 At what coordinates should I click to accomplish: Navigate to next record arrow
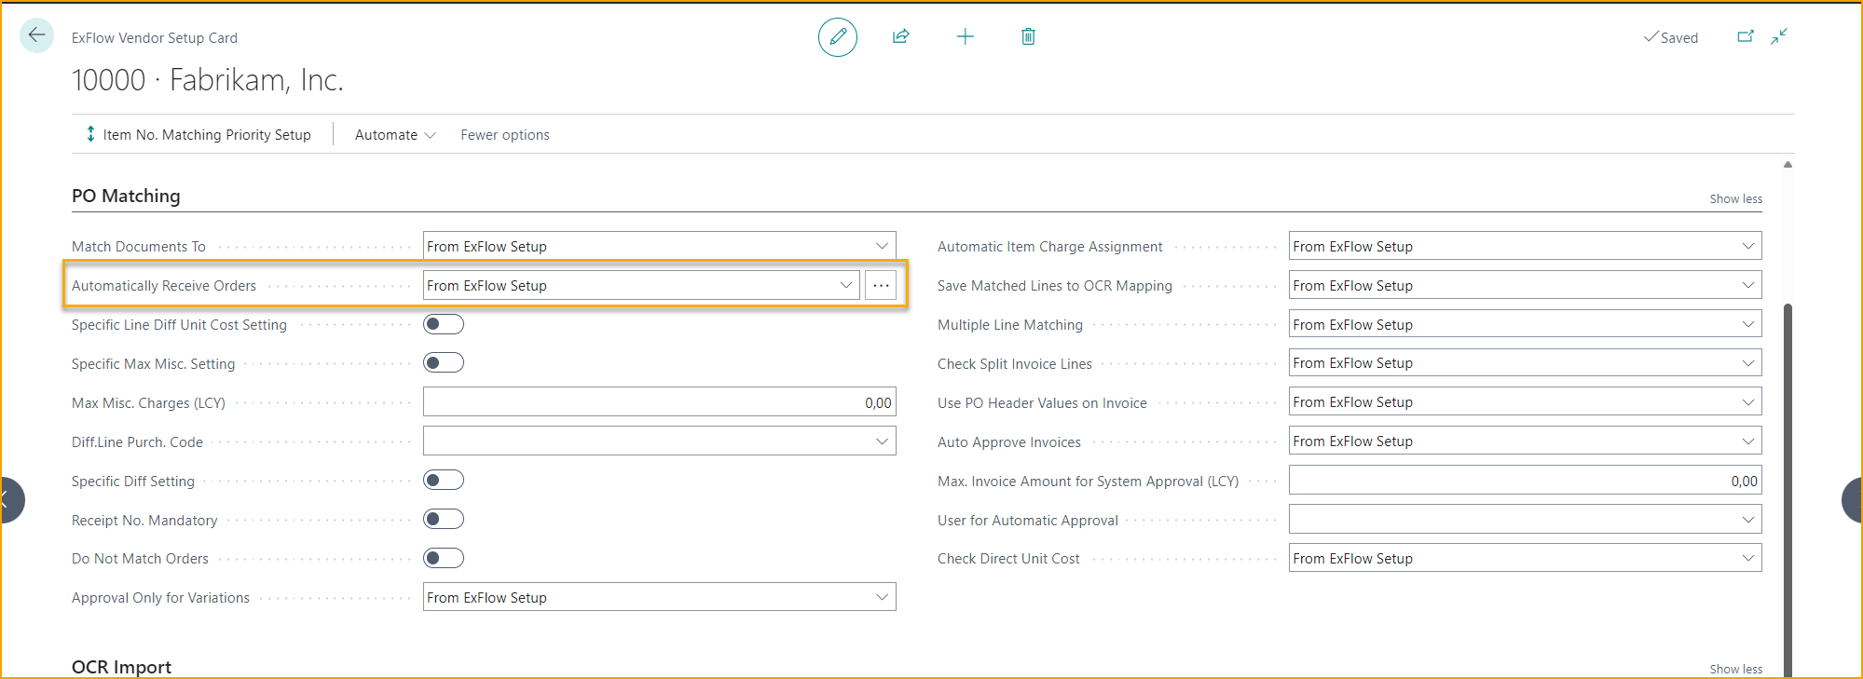[1852, 500]
